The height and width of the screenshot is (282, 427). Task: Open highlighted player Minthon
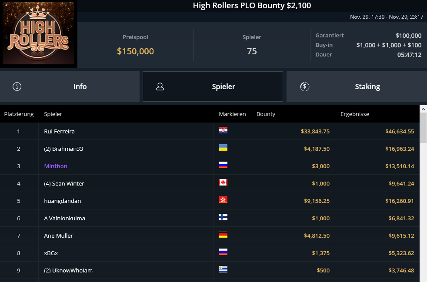[x=56, y=166]
